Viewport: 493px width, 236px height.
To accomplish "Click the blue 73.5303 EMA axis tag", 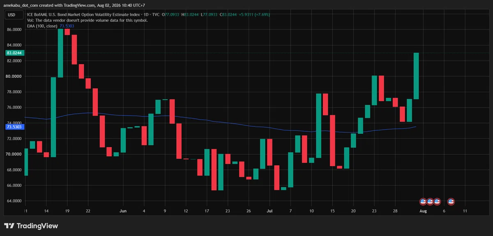I will point(15,127).
